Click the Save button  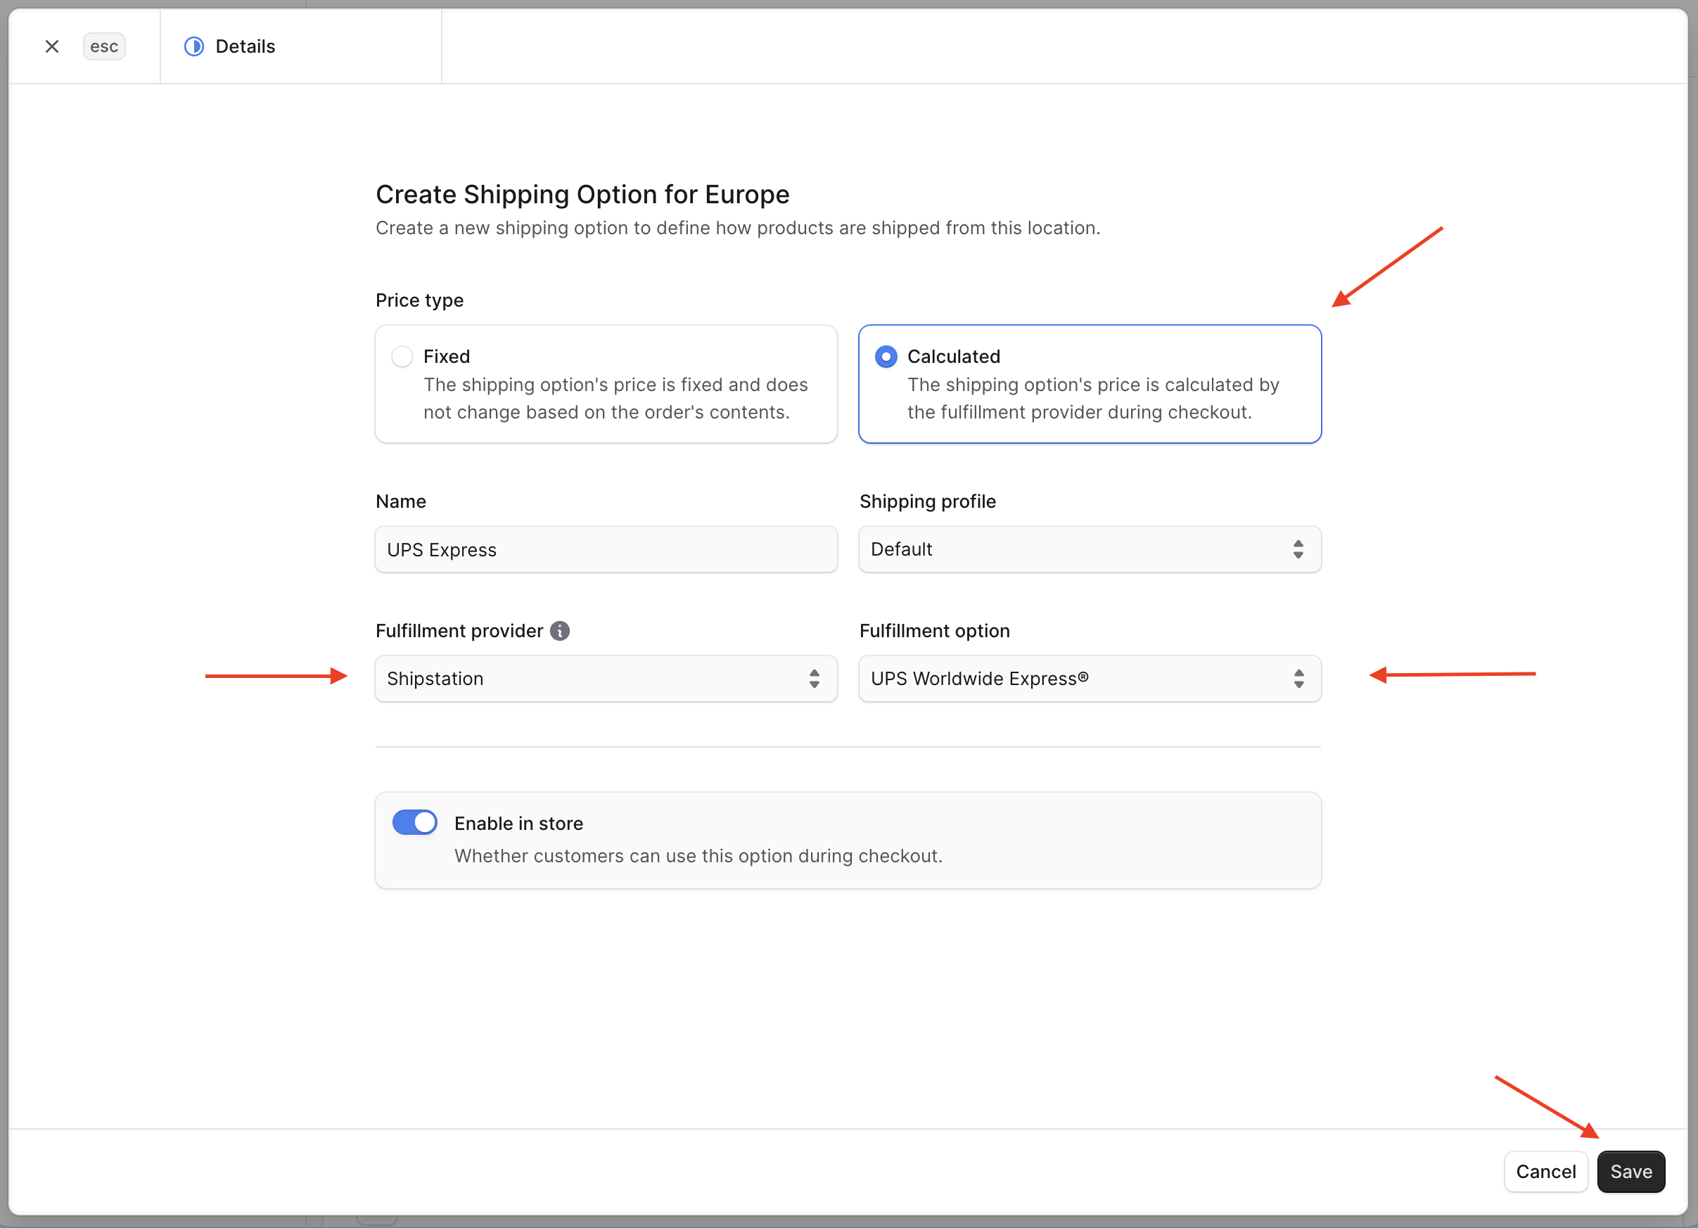point(1630,1171)
